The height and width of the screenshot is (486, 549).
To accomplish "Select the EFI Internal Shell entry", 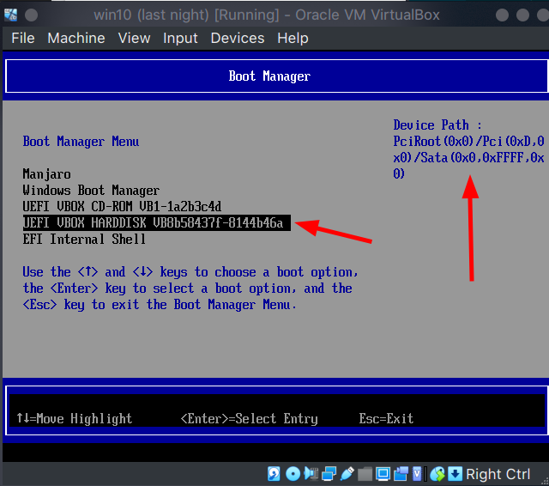I will coord(84,239).
